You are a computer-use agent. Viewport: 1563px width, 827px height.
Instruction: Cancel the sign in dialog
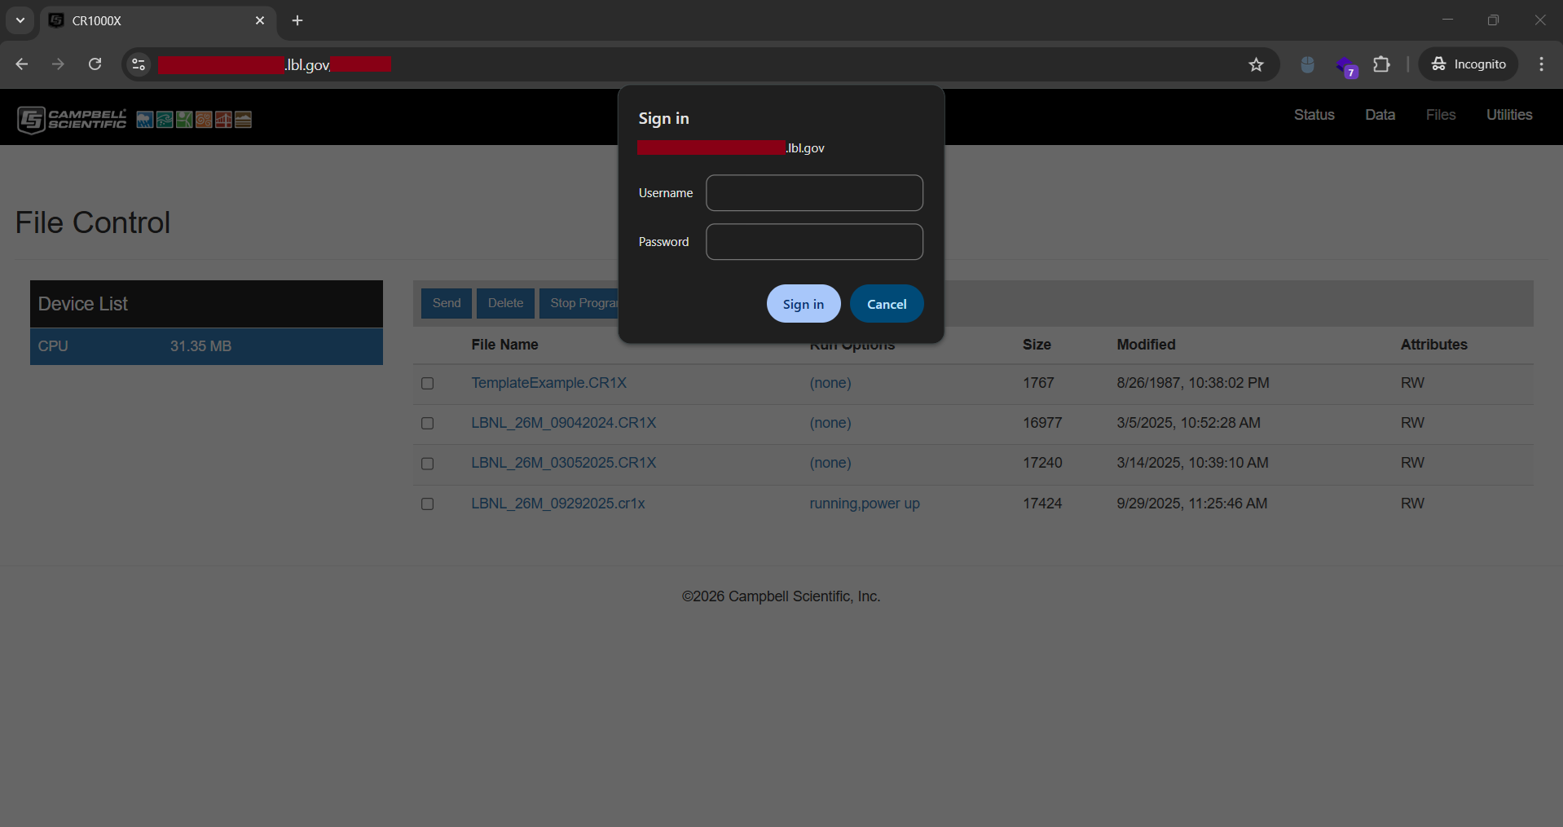[x=887, y=303]
